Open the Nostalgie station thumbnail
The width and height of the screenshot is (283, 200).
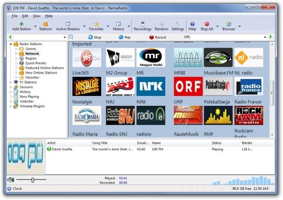(87, 87)
